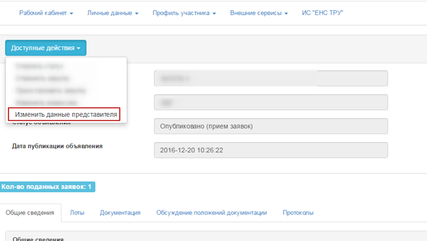Click the publication date field 2016-12-20 10:26:22
This screenshot has width=427, height=241.
pos(271,150)
